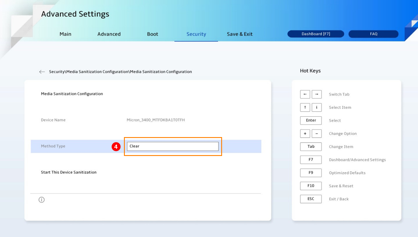Click the ESC Exit / Back key
This screenshot has width=418, height=237.
pos(311,199)
